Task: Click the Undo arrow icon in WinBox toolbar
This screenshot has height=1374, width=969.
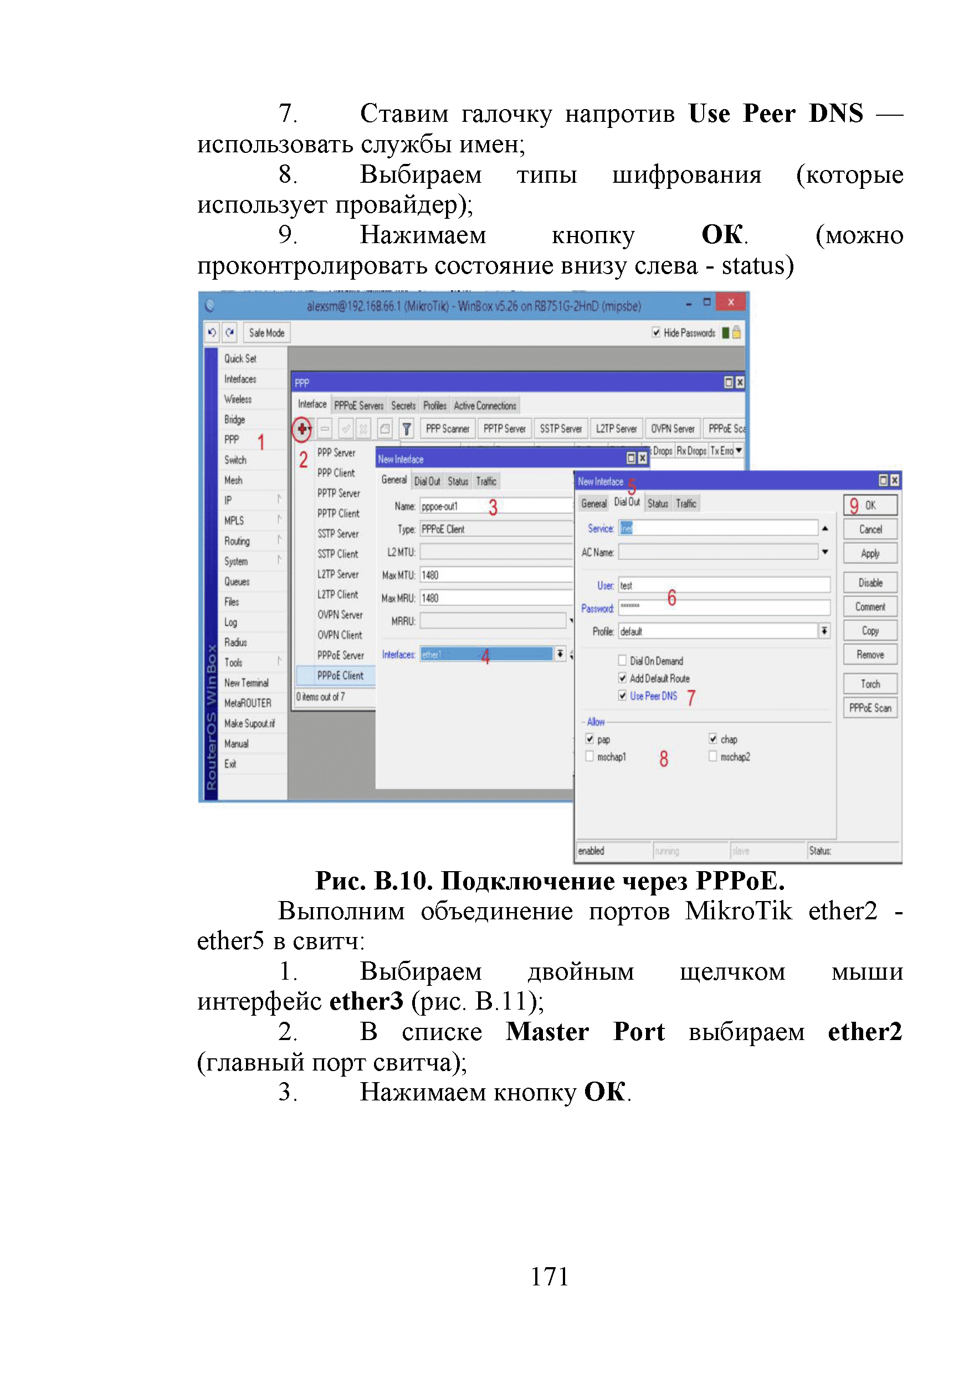Action: pos(212,332)
